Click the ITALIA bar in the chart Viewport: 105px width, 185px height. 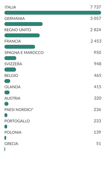coord(53,13)
